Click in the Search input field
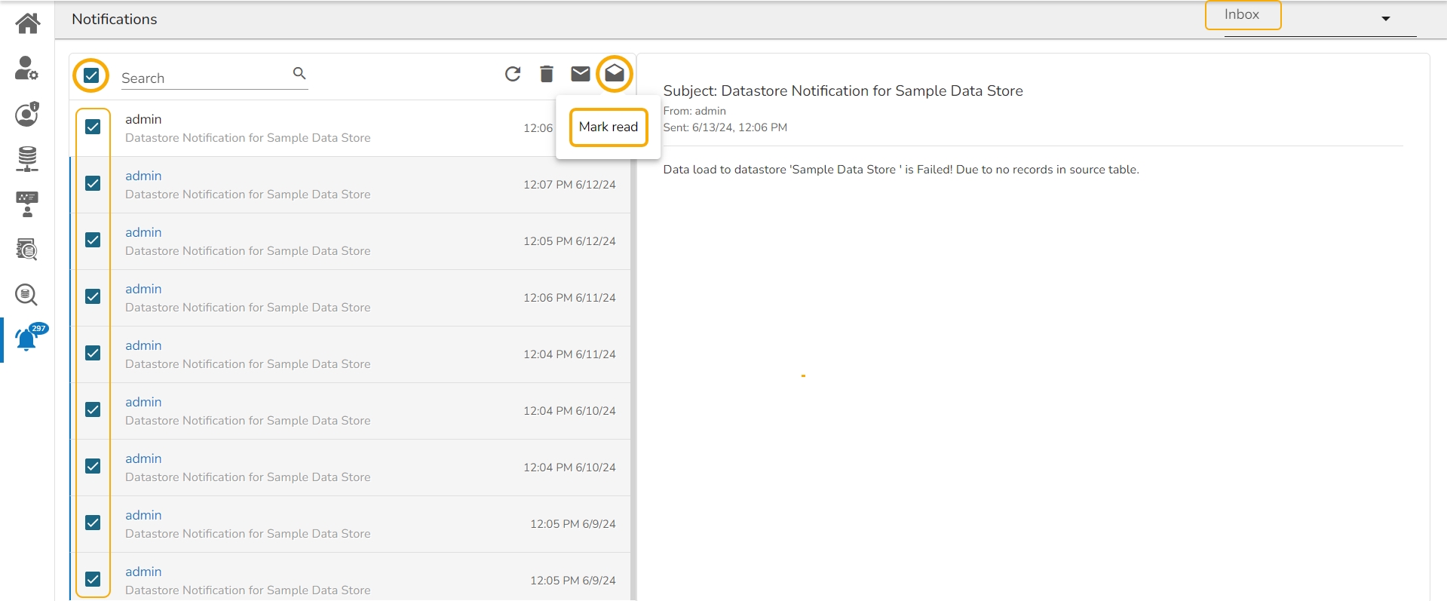Screen dimensions: 1447x601 pyautogui.click(x=204, y=78)
